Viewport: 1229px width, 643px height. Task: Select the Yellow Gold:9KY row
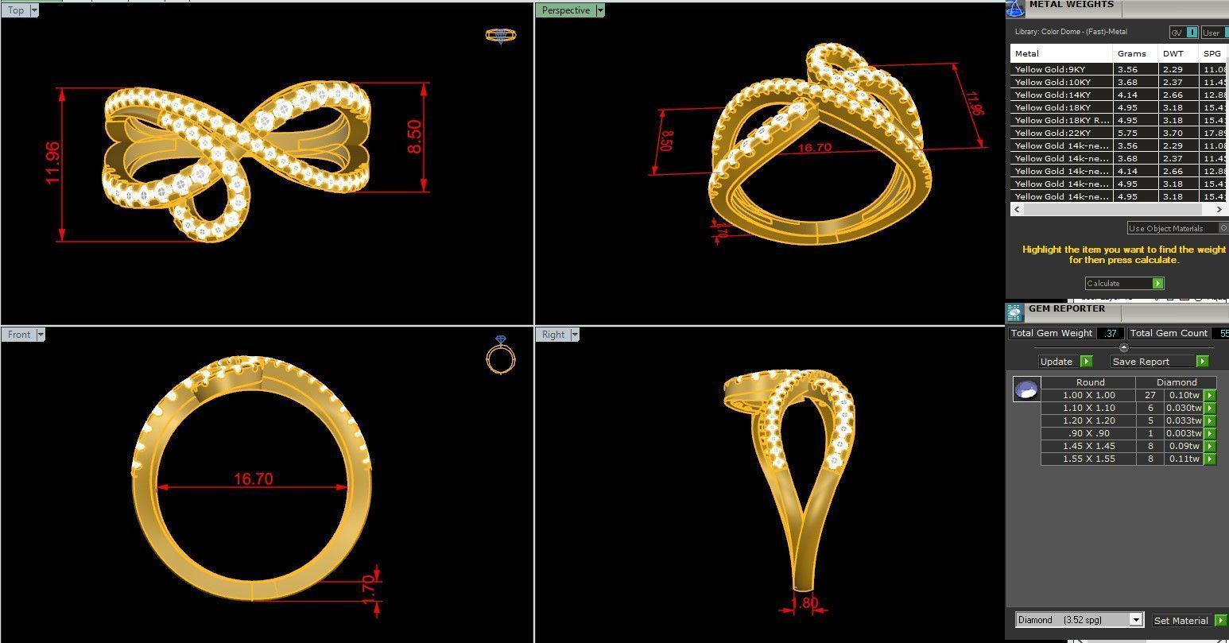tap(1119, 69)
